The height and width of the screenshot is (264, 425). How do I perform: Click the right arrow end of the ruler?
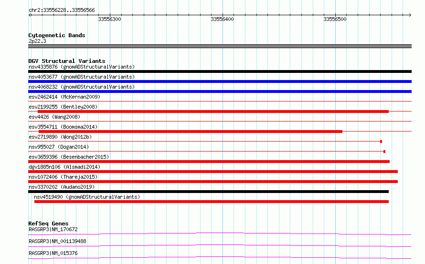410,15
